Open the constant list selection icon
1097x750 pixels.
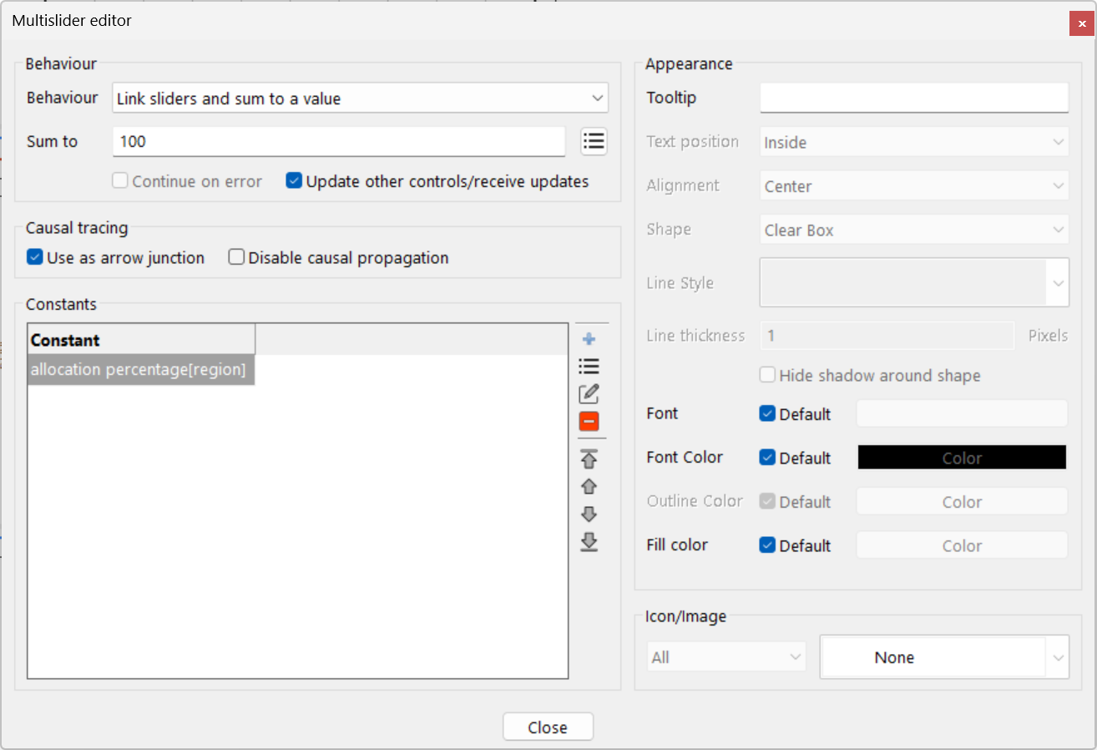[x=589, y=366]
